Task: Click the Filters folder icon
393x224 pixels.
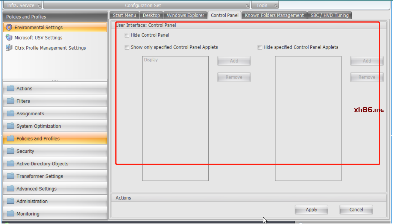Action: pos(11,101)
